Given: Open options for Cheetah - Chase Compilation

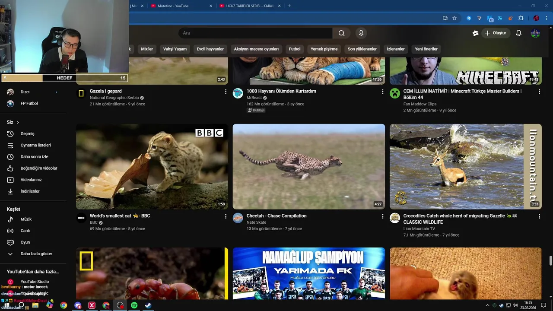Looking at the screenshot, I should tap(382, 216).
